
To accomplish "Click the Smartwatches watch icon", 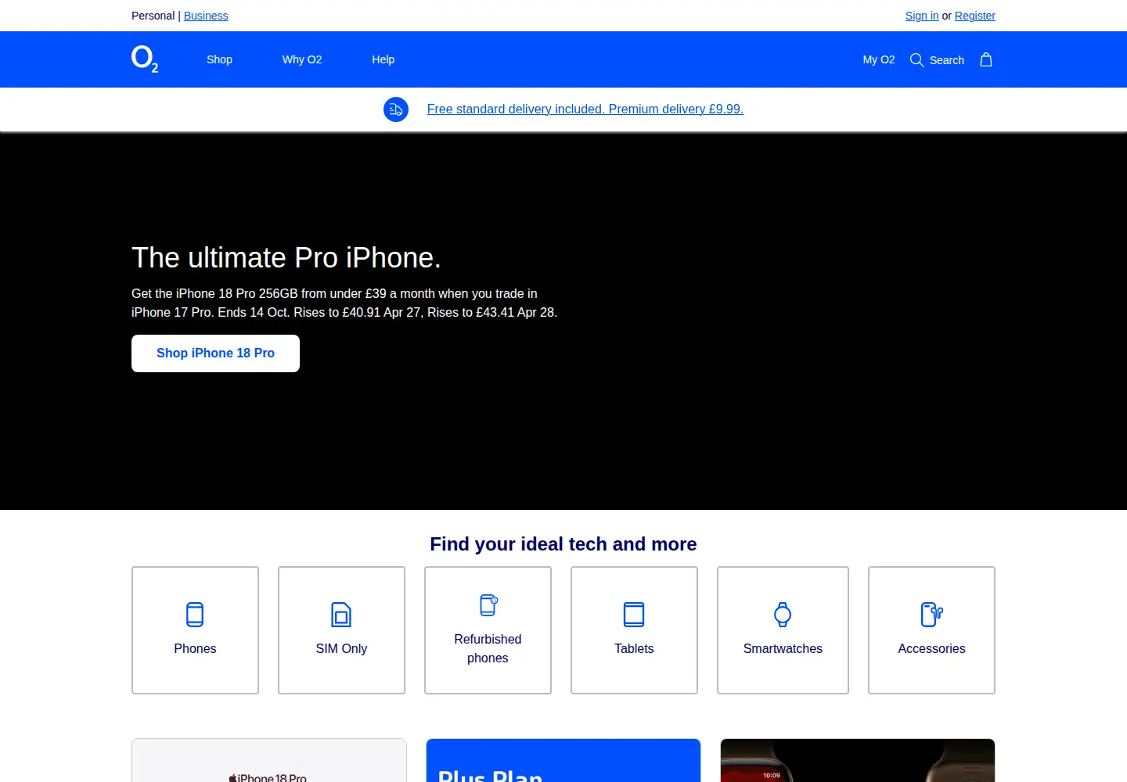I will [x=783, y=615].
